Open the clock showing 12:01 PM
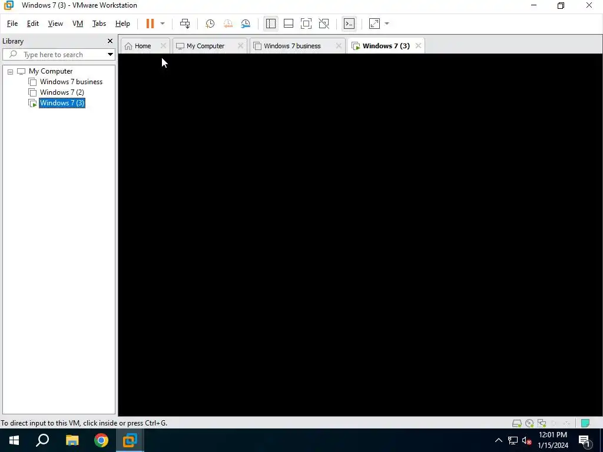This screenshot has width=603, height=452. 553,440
